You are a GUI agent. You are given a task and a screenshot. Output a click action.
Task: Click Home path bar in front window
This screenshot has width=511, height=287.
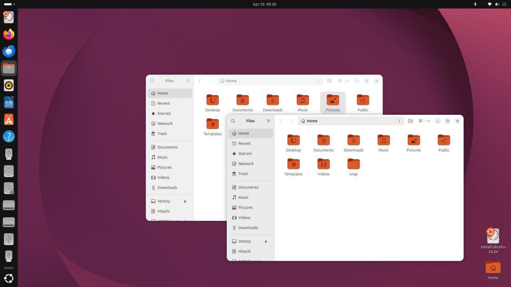coord(351,121)
